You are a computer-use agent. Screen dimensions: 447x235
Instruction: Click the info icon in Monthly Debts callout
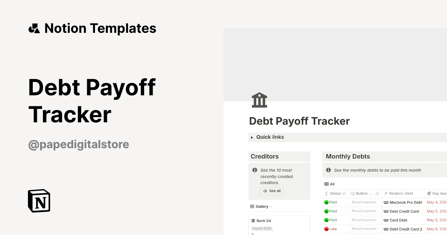328,170
